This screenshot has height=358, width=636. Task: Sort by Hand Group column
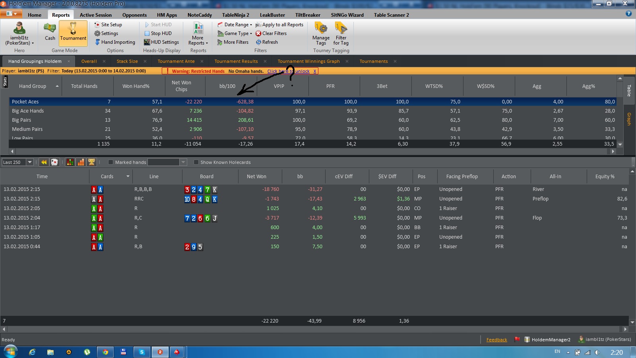click(x=35, y=86)
